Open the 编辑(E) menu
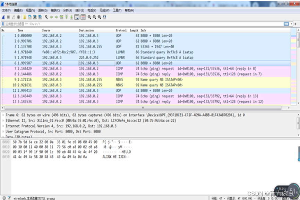This screenshot has height=200, width=300. point(18,10)
